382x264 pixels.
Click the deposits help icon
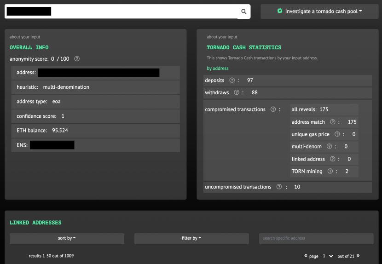point(232,80)
